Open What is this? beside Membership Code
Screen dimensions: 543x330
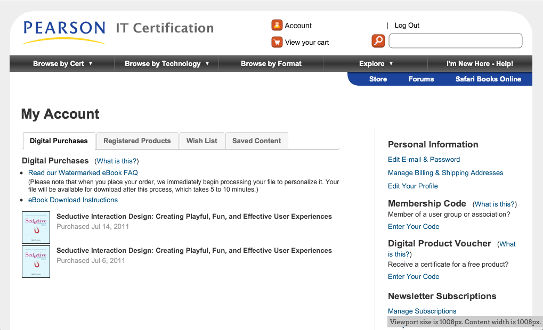tap(495, 204)
